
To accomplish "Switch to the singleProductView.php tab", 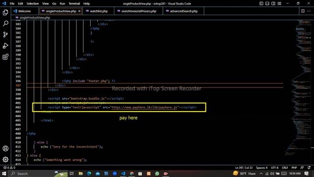I will point(61,11).
